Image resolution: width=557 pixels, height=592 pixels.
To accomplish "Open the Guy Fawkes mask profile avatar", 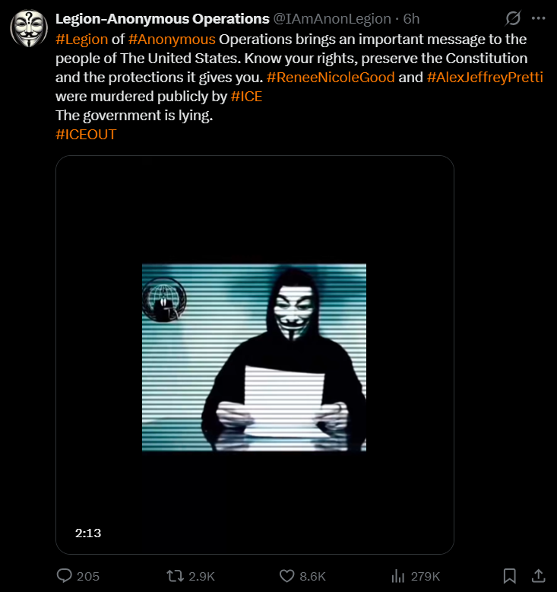I will pyautogui.click(x=29, y=29).
